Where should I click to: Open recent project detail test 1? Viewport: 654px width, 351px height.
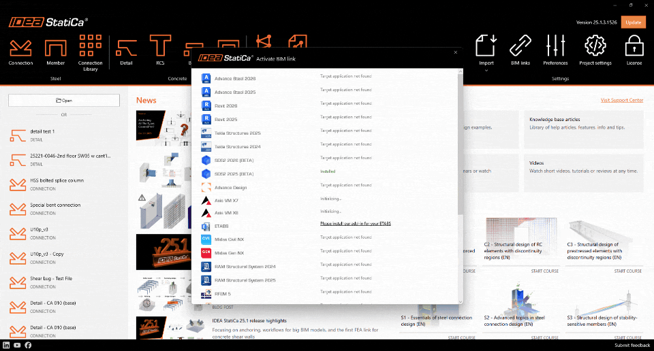[x=64, y=135]
